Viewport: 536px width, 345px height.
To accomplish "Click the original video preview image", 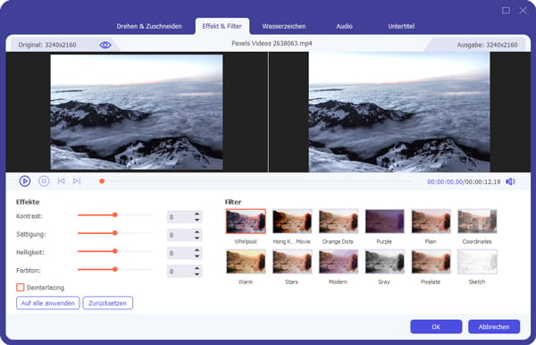I will pyautogui.click(x=137, y=112).
